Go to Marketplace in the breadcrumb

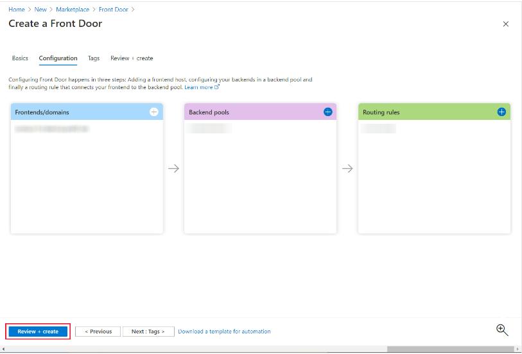73,10
